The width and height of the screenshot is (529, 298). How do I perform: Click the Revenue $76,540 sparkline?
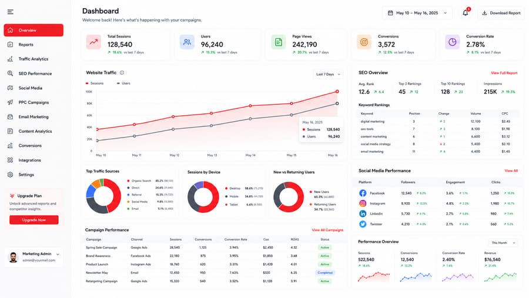(500, 277)
